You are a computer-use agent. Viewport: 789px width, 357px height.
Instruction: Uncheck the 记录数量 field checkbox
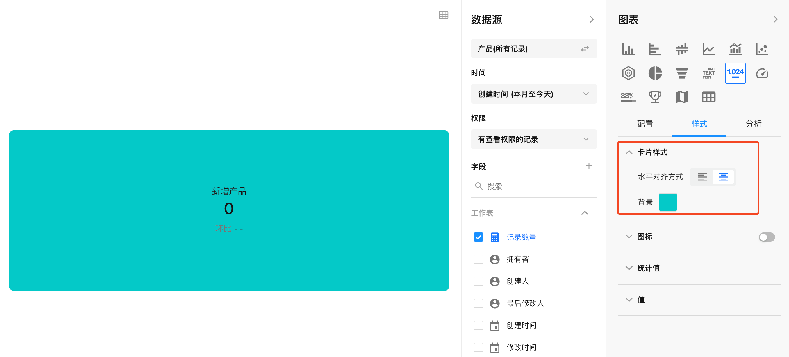478,237
